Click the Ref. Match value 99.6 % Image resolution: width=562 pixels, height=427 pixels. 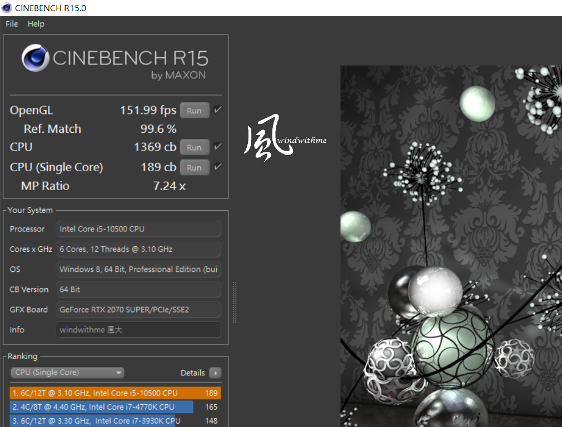click(x=158, y=129)
